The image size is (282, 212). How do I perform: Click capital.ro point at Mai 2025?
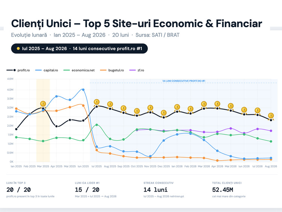tap(70, 100)
